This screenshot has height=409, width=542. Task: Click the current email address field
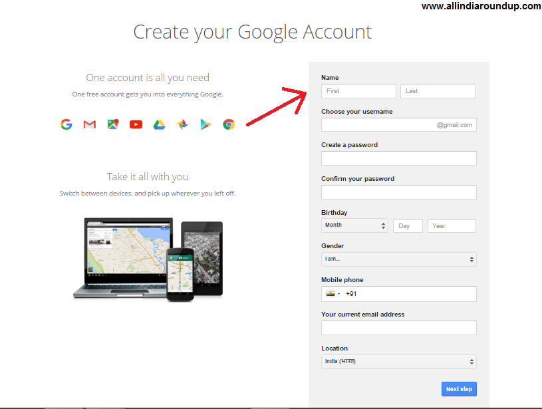(399, 328)
